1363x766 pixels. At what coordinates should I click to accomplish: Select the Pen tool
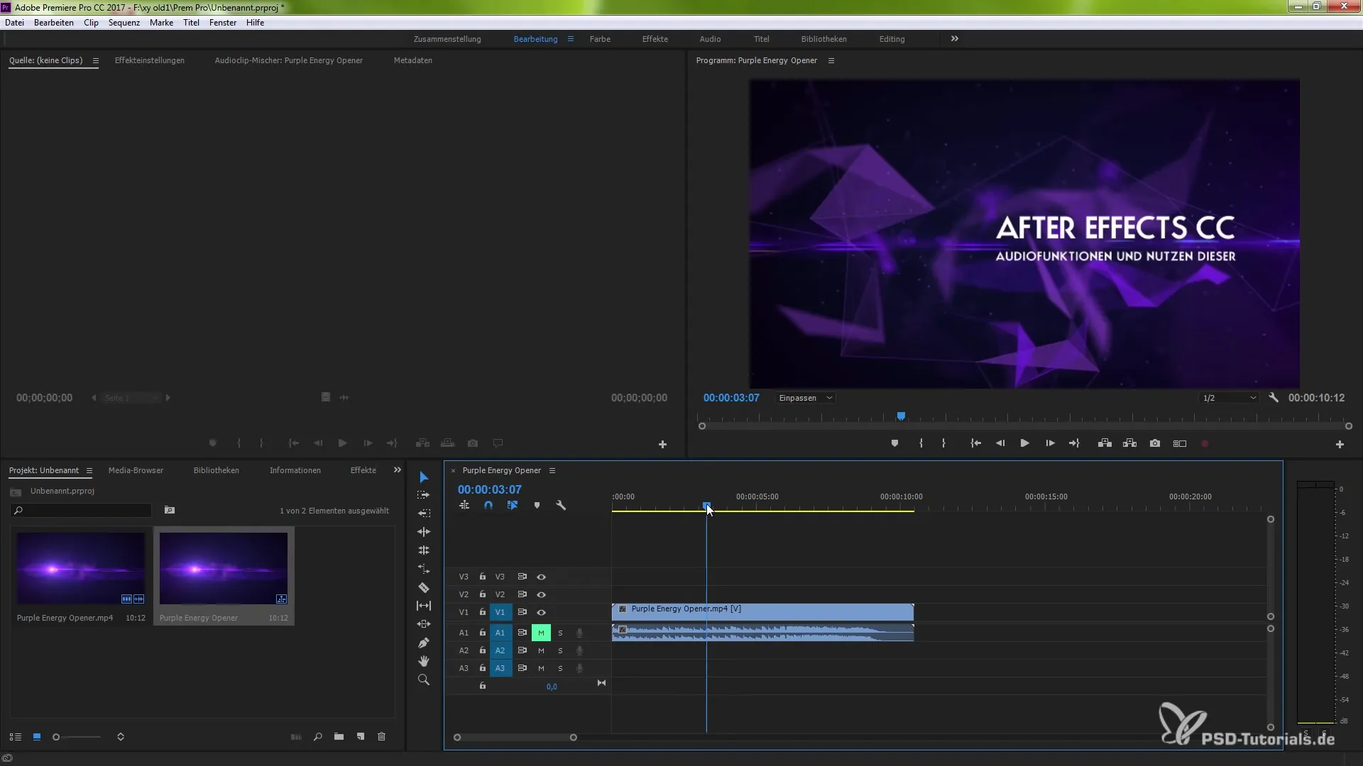(x=424, y=643)
